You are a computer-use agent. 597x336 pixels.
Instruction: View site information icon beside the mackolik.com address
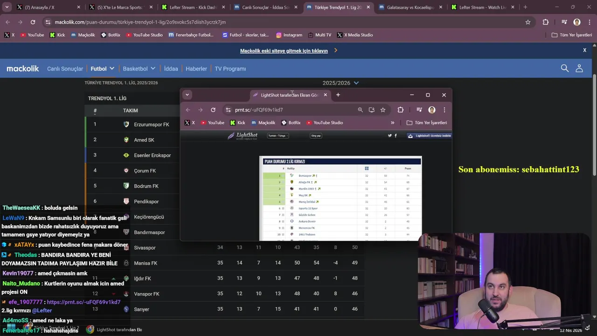pyautogui.click(x=47, y=22)
